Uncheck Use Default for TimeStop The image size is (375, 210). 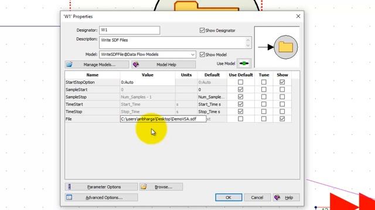(x=241, y=111)
